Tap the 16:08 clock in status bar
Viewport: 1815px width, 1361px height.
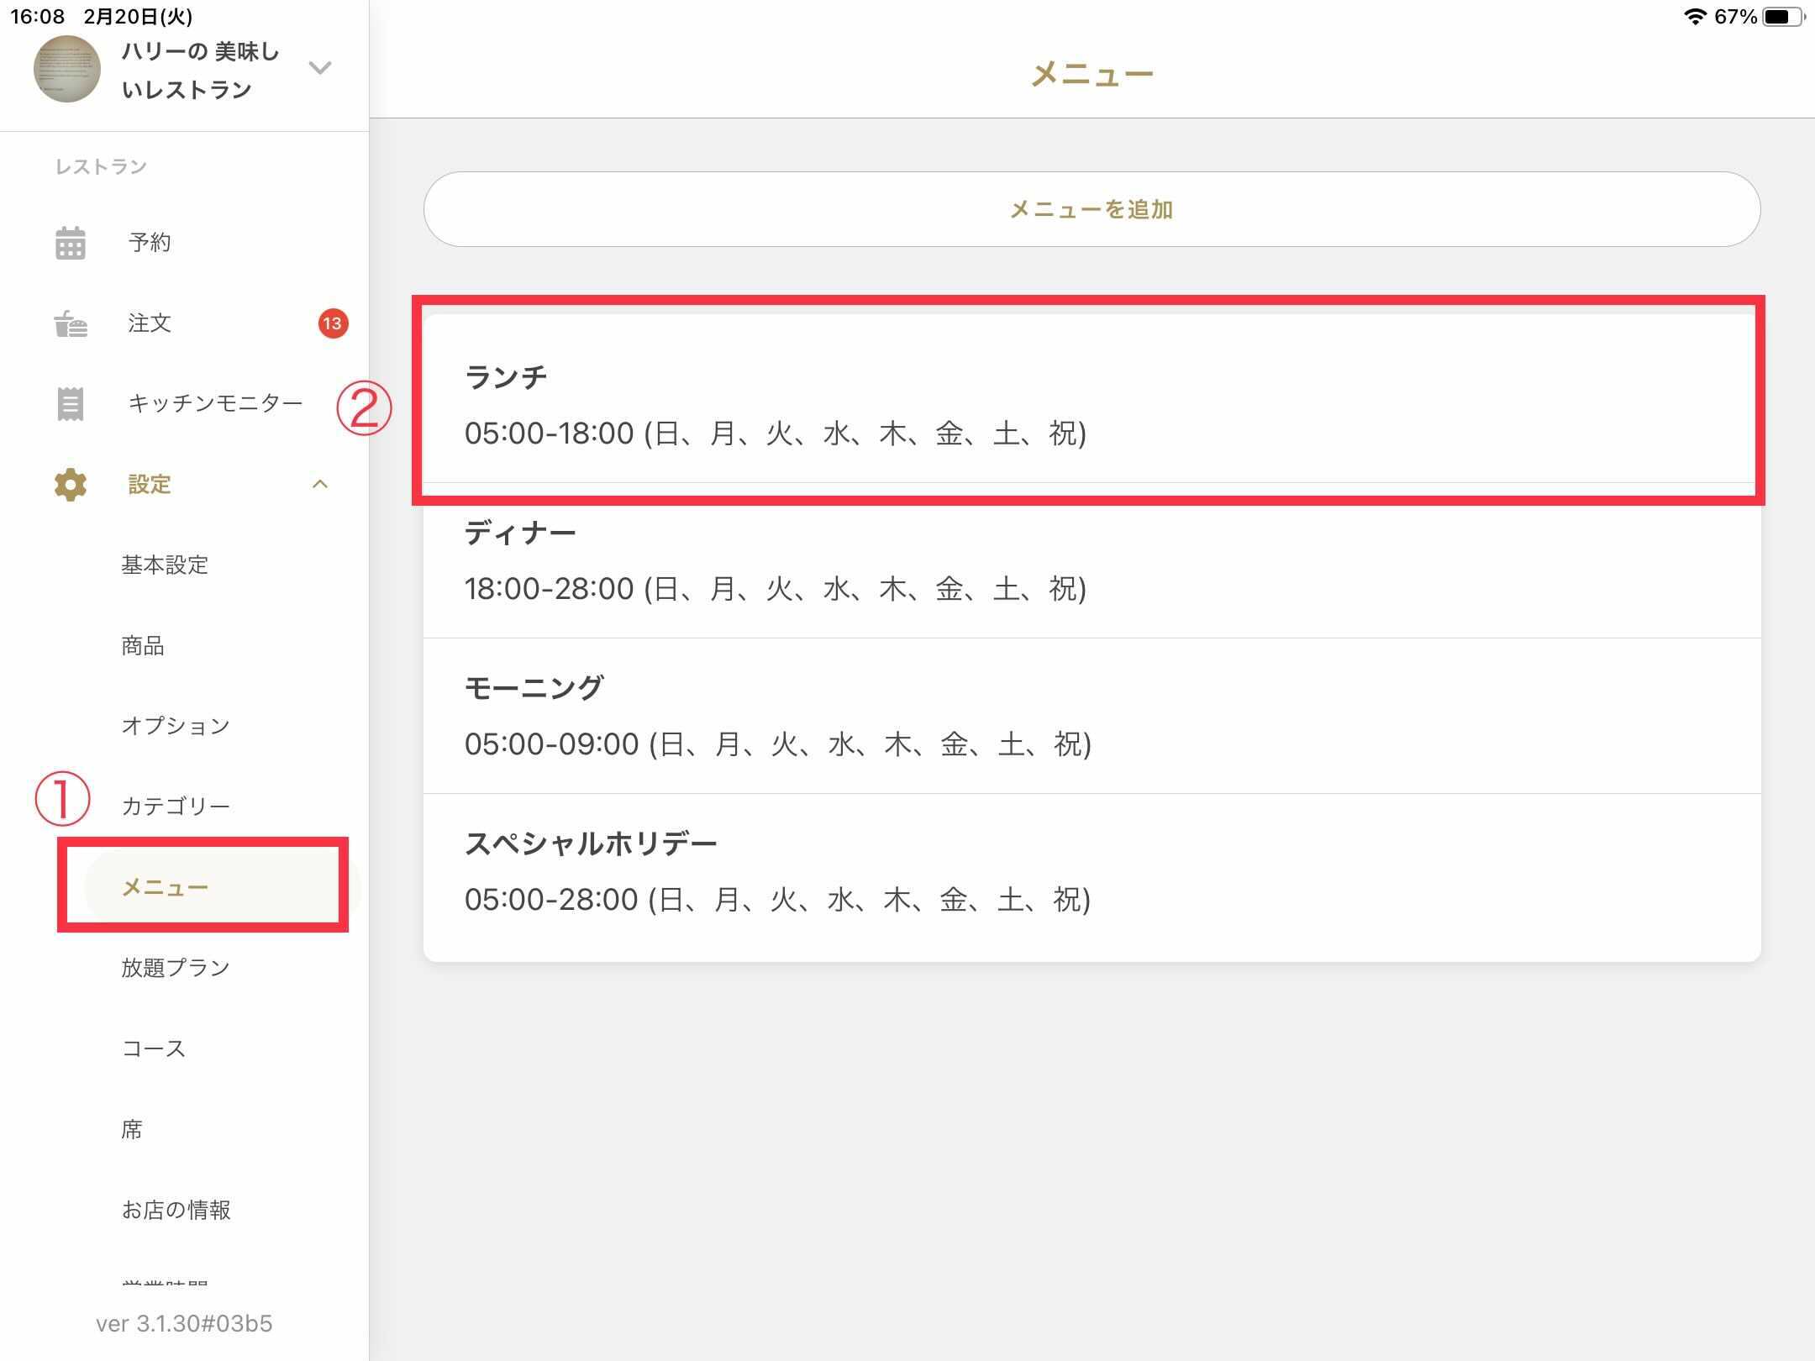click(37, 16)
